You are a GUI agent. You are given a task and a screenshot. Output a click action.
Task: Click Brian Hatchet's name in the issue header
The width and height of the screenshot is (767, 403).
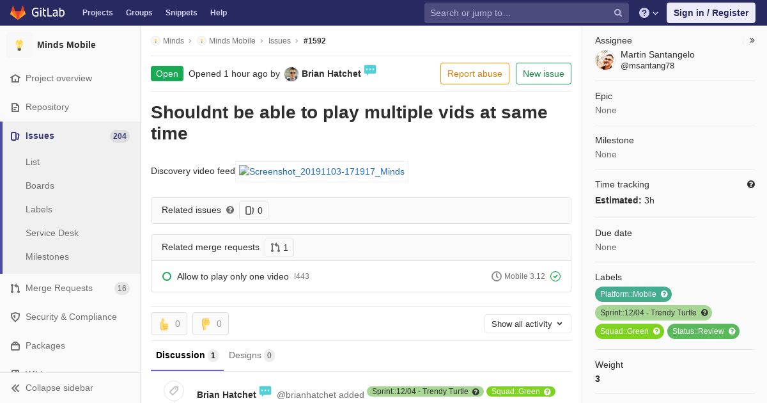point(331,74)
